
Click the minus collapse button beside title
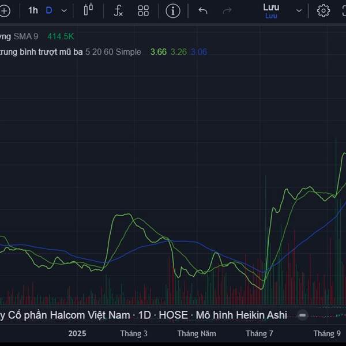tap(302, 315)
